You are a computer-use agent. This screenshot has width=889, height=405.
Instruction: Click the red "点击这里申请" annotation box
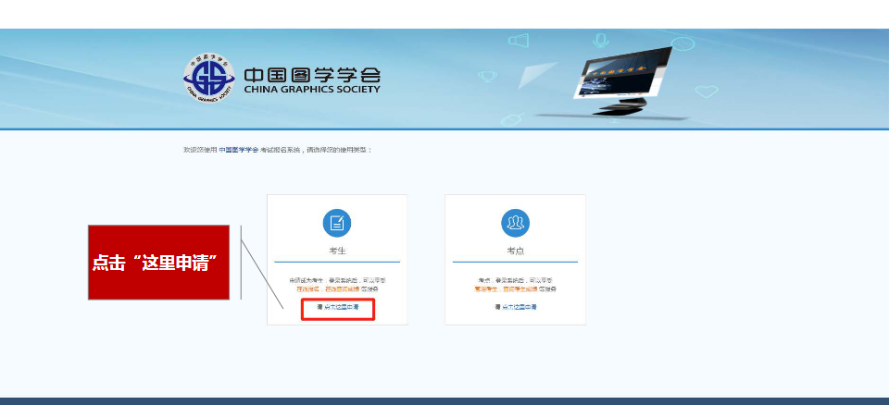pyautogui.click(x=157, y=262)
